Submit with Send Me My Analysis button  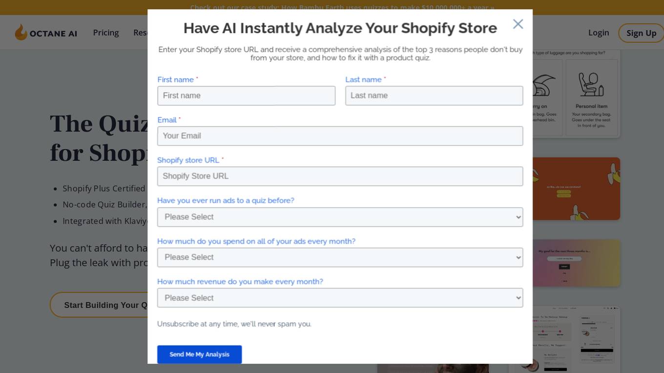point(199,354)
